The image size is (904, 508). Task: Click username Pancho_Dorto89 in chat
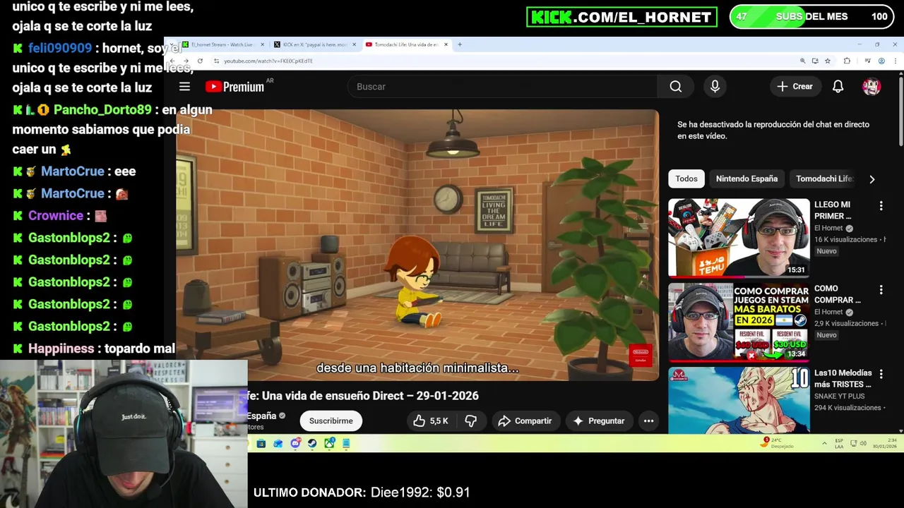click(102, 109)
